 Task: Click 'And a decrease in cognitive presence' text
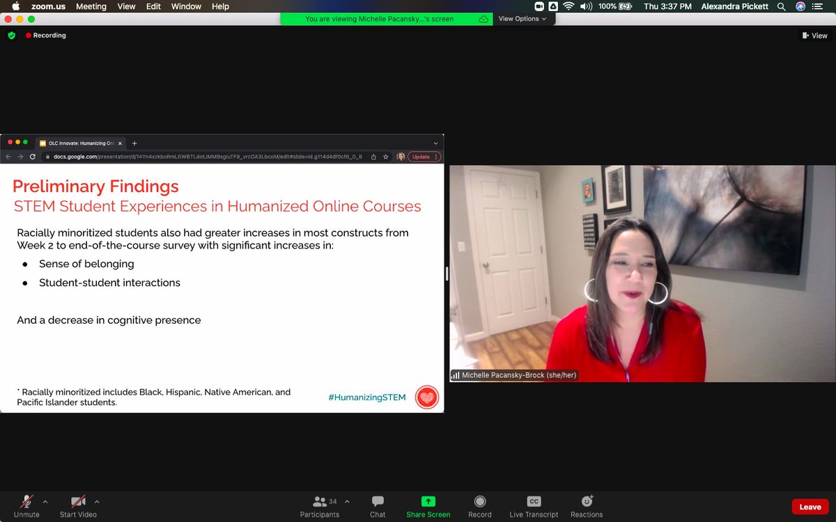pos(109,320)
